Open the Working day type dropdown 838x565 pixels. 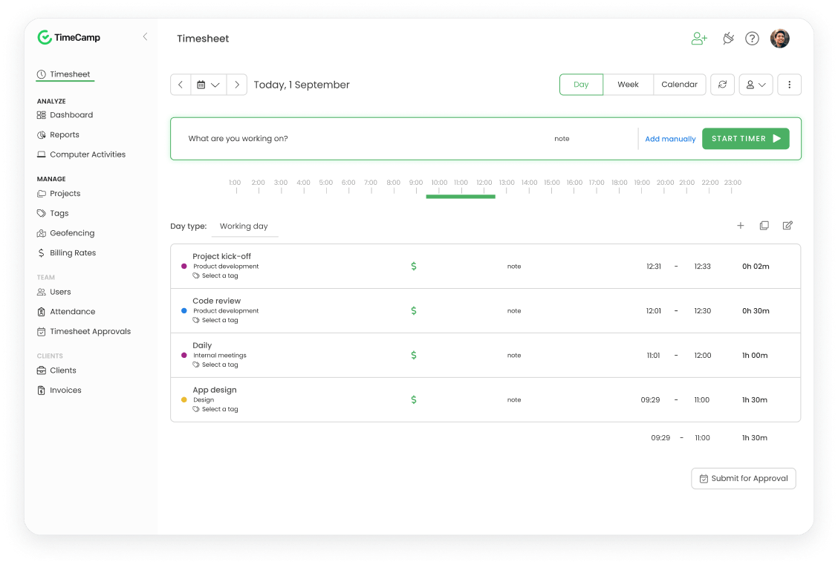coord(245,226)
